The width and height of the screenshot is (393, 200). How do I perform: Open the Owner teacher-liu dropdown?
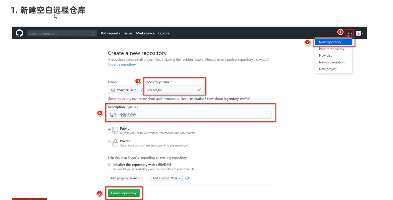[x=123, y=90]
